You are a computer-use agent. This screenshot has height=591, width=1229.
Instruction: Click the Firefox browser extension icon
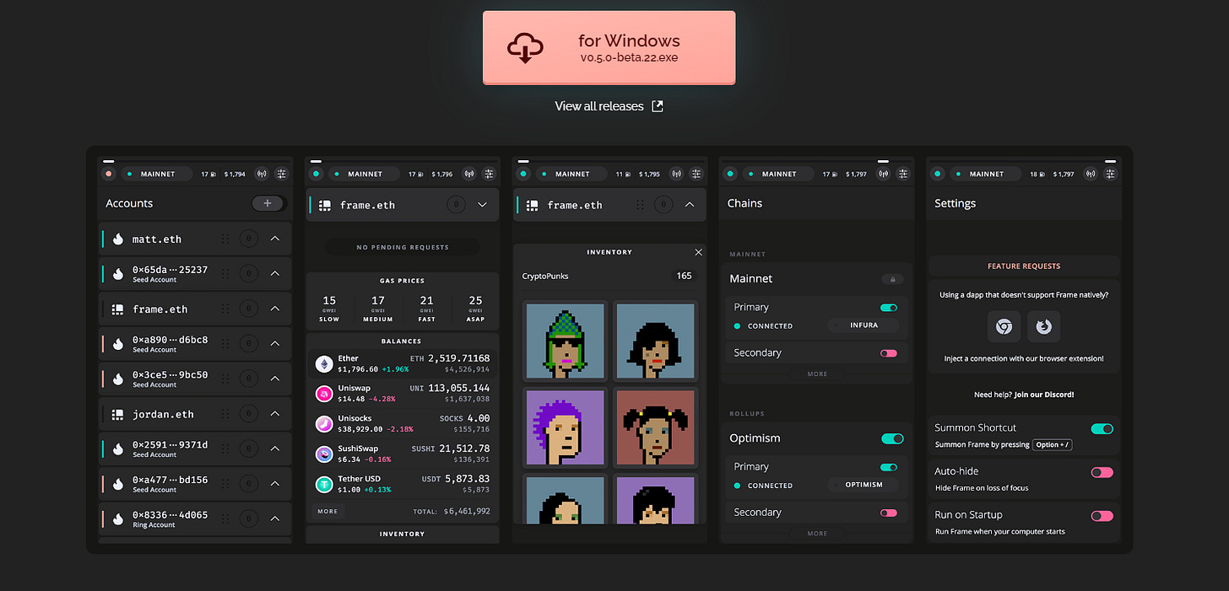tap(1044, 326)
